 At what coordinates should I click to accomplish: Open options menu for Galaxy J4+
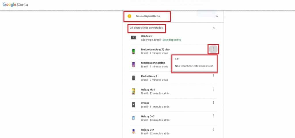(213, 129)
